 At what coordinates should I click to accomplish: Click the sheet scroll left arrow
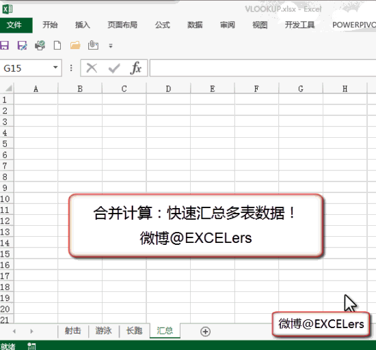coord(14,332)
